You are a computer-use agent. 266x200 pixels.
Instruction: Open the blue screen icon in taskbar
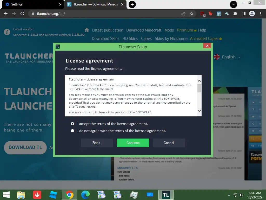(150, 195)
